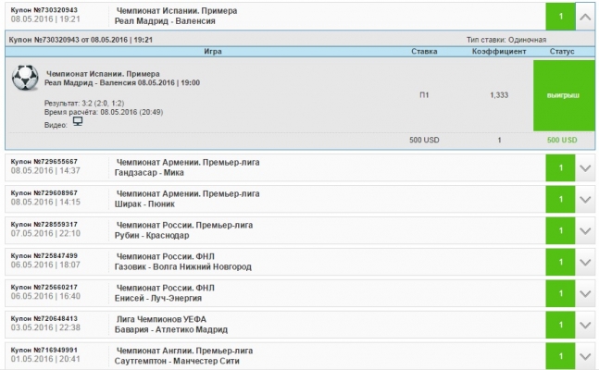Click green status box of Гандзасар - Мика row
599x370 pixels.
560,168
